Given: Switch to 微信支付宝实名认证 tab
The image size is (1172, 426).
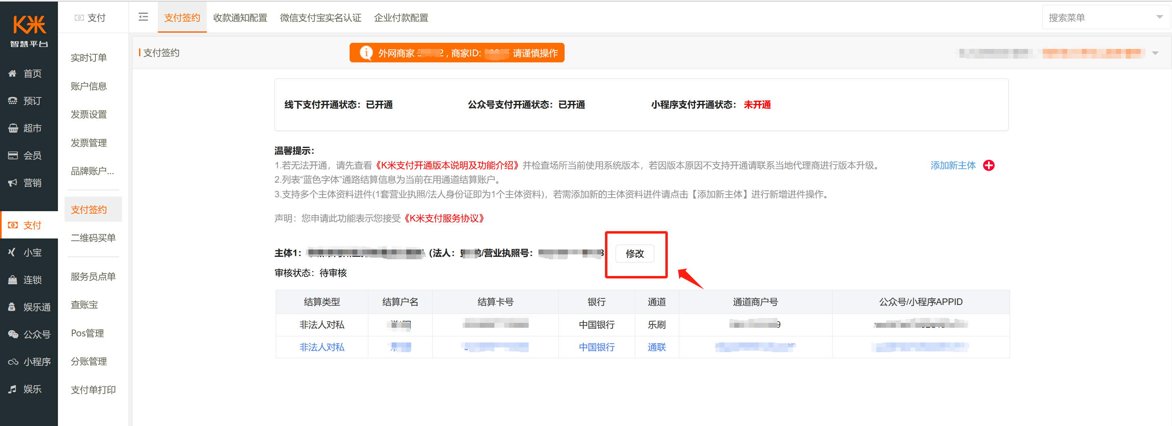Looking at the screenshot, I should tap(320, 18).
